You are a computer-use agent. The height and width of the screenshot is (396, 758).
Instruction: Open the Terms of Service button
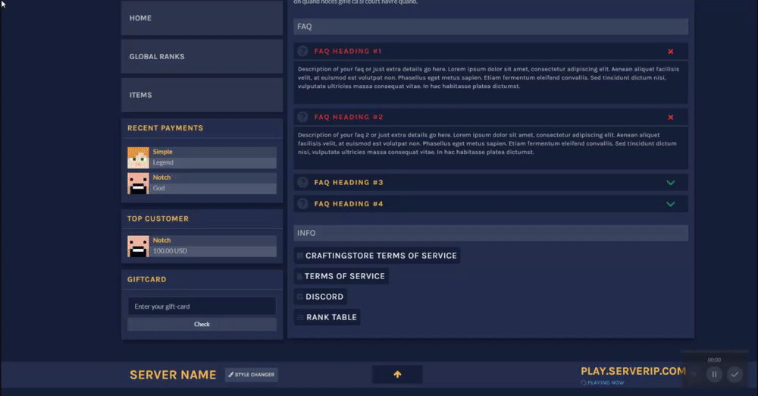(341, 276)
